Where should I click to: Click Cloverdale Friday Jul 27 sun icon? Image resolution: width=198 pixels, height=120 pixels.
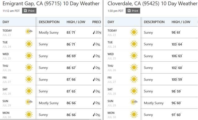(x=134, y=79)
